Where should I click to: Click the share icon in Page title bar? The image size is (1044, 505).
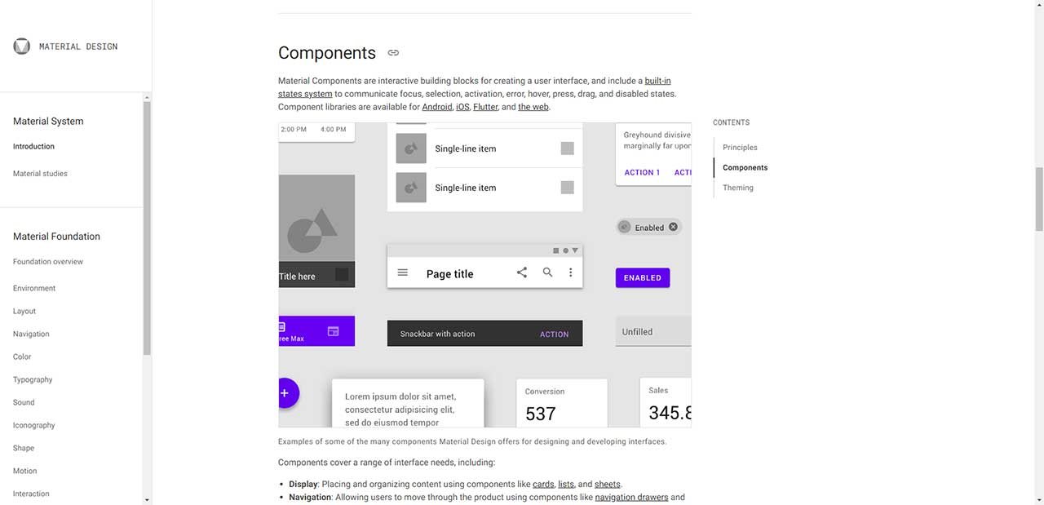[522, 272]
